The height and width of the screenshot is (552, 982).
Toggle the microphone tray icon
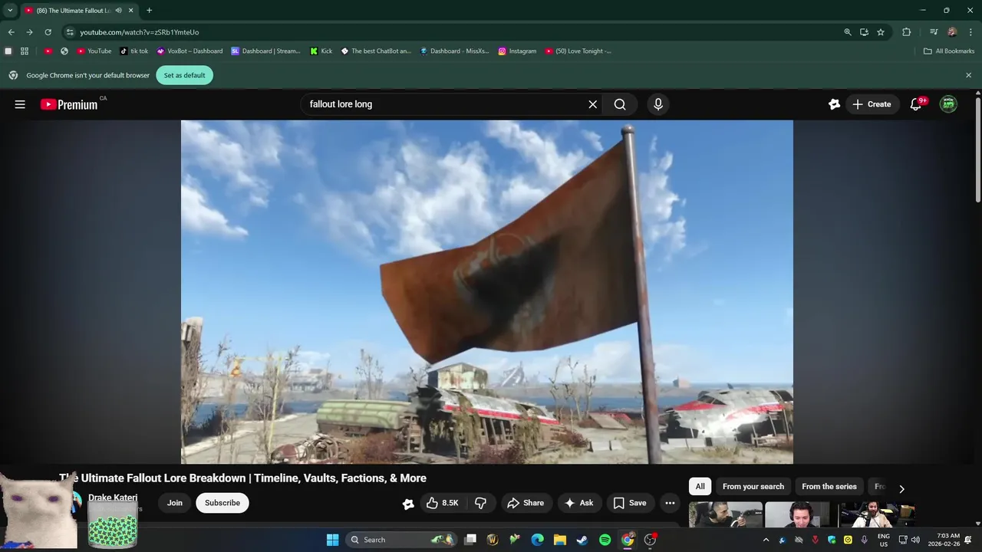[x=865, y=540]
